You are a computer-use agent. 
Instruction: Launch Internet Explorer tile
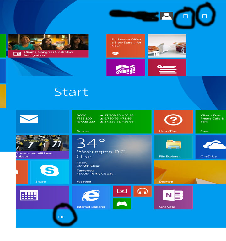tap(91, 197)
